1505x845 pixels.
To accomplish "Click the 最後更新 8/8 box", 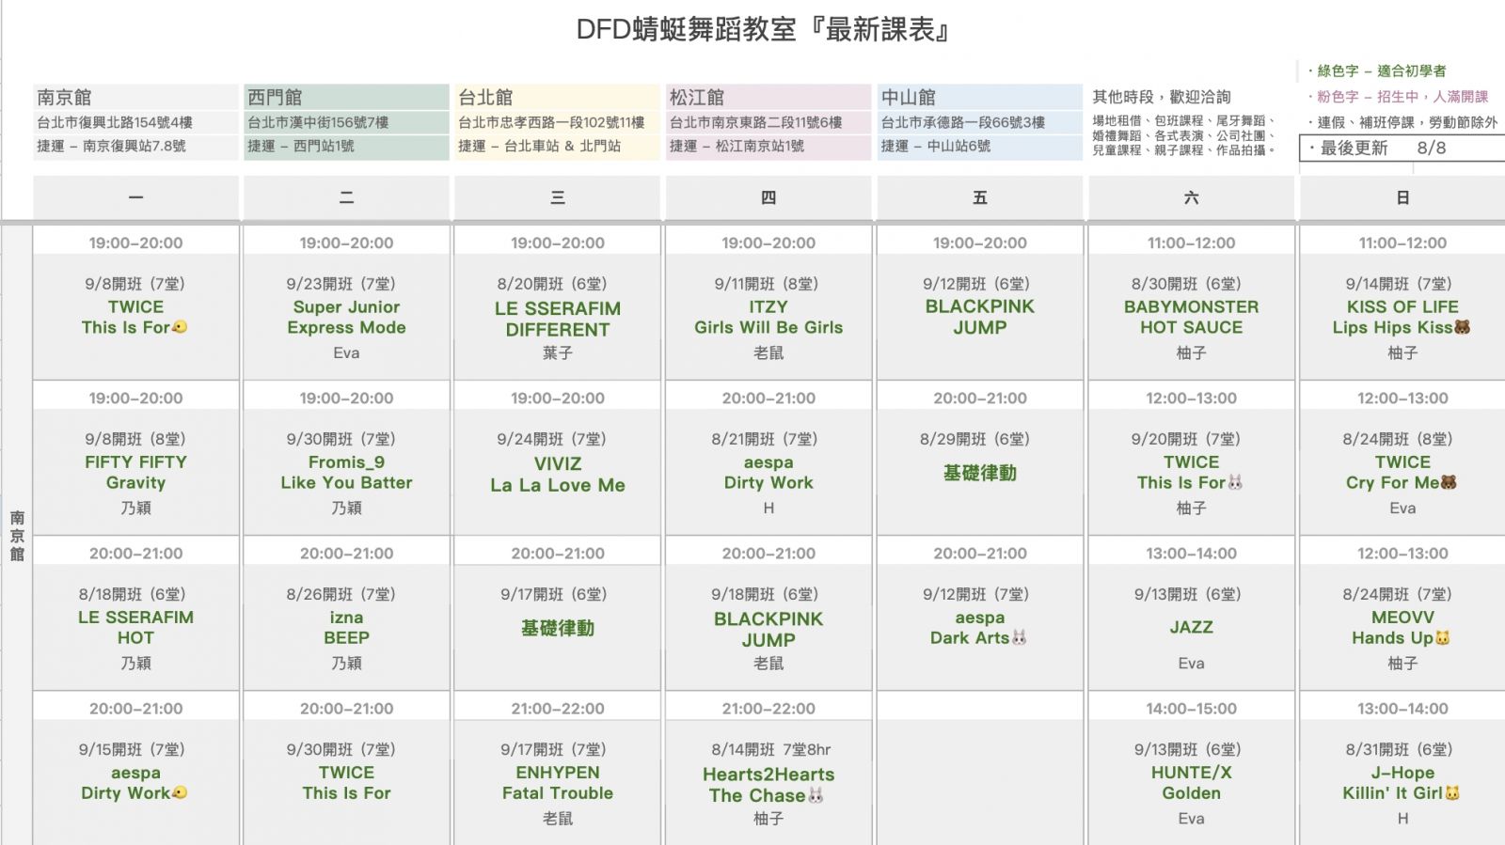I will pyautogui.click(x=1402, y=149).
